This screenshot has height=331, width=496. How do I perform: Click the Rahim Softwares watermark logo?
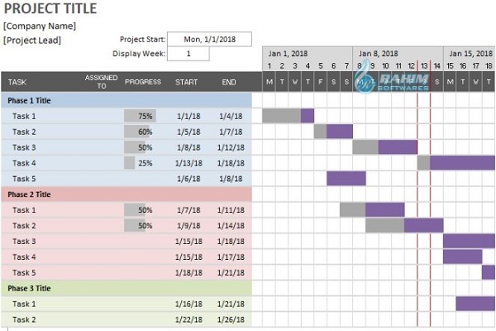pos(389,79)
